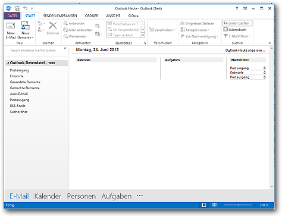Click the Help question mark

click(237, 8)
